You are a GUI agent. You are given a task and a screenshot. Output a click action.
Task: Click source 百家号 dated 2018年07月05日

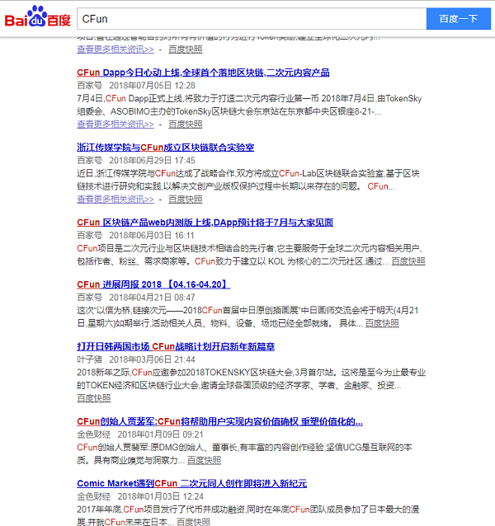90,86
